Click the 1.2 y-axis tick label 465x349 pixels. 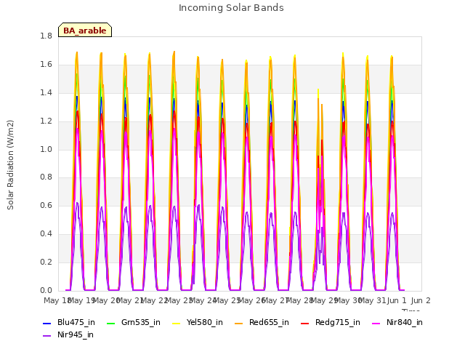(46, 121)
